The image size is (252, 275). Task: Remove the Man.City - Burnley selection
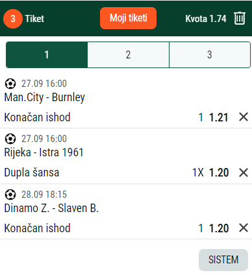(244, 117)
